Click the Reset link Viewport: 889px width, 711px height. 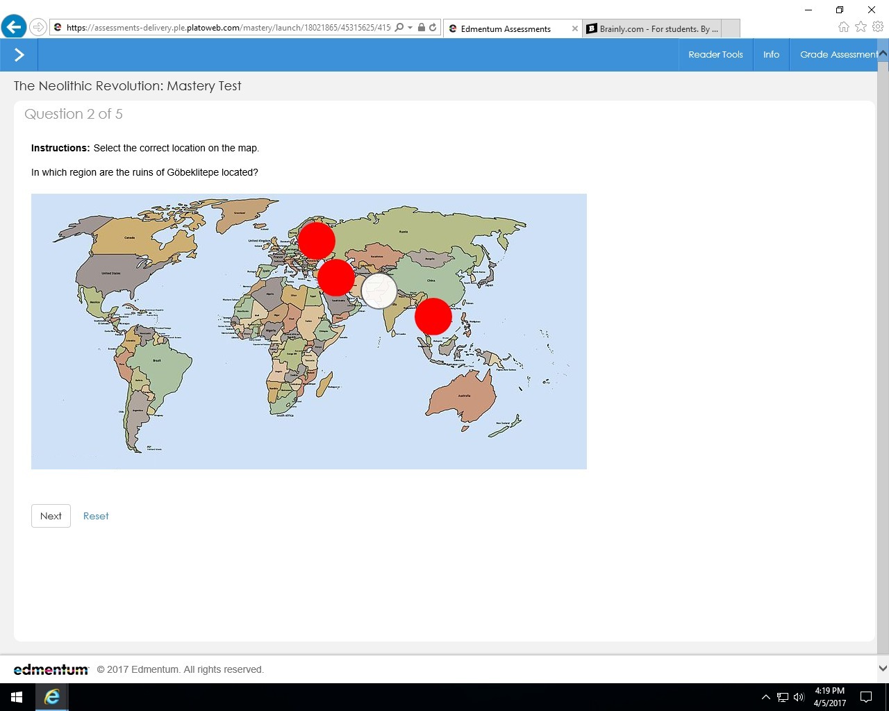(x=96, y=516)
